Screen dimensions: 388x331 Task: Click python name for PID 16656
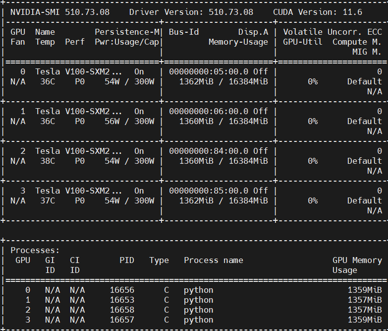pos(198,290)
